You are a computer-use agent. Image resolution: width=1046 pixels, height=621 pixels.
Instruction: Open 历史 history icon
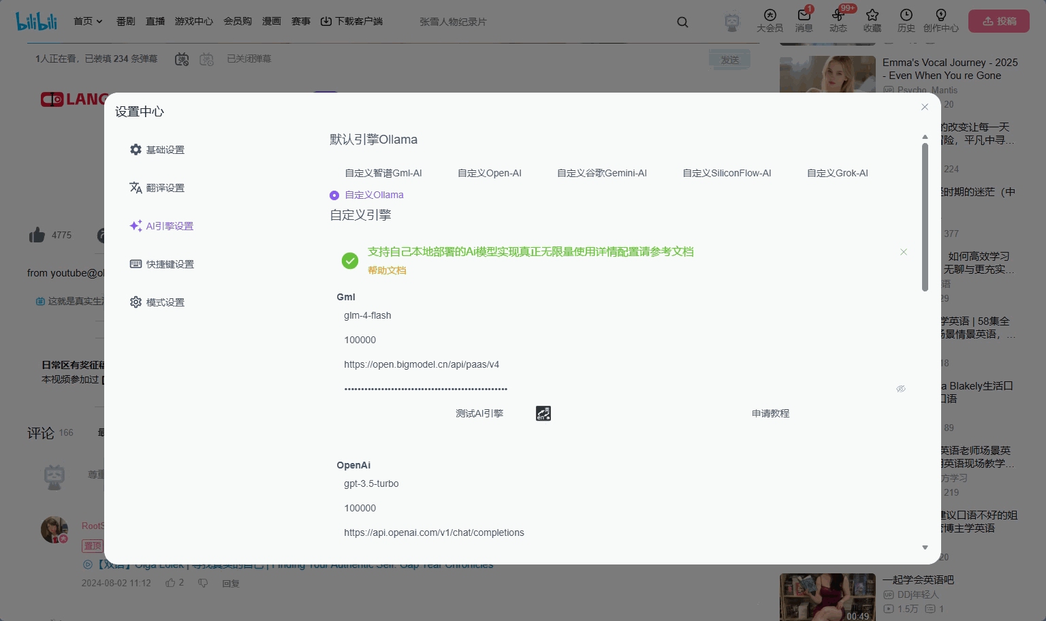click(x=906, y=21)
